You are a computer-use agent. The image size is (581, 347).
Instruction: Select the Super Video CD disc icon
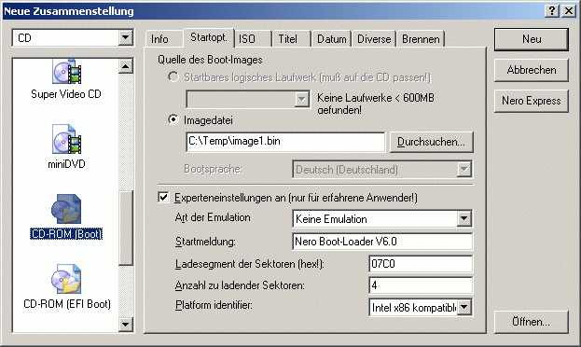pos(67,71)
